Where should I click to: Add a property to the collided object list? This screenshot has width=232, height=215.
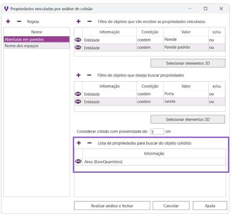point(79,143)
